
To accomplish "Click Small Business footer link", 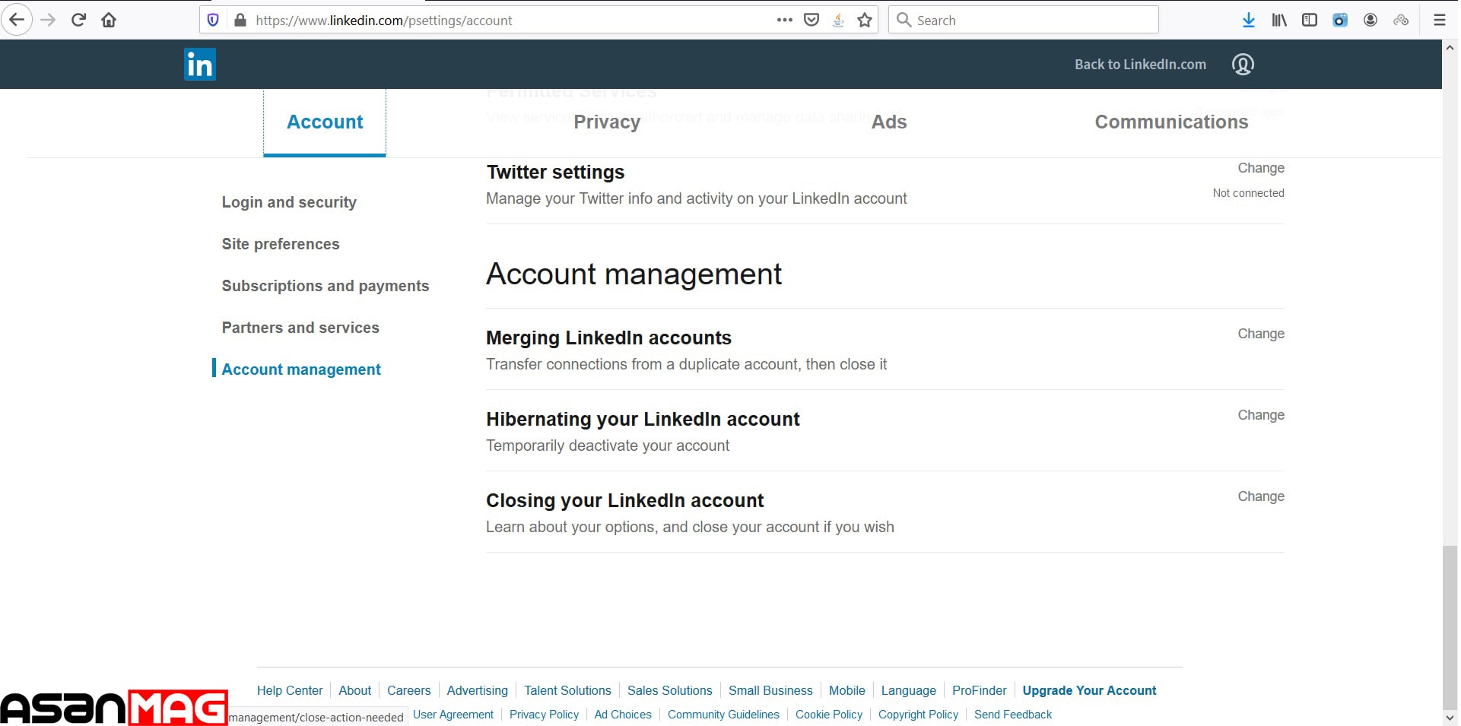I will [770, 690].
